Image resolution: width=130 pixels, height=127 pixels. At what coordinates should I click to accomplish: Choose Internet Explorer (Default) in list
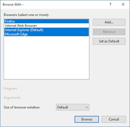(x=46, y=30)
